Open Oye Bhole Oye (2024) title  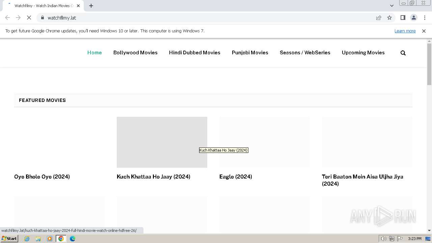point(42,177)
